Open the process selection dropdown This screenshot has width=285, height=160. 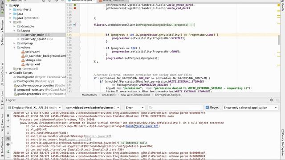(93, 108)
